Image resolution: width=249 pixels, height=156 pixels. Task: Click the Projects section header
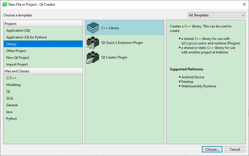coord(43,23)
